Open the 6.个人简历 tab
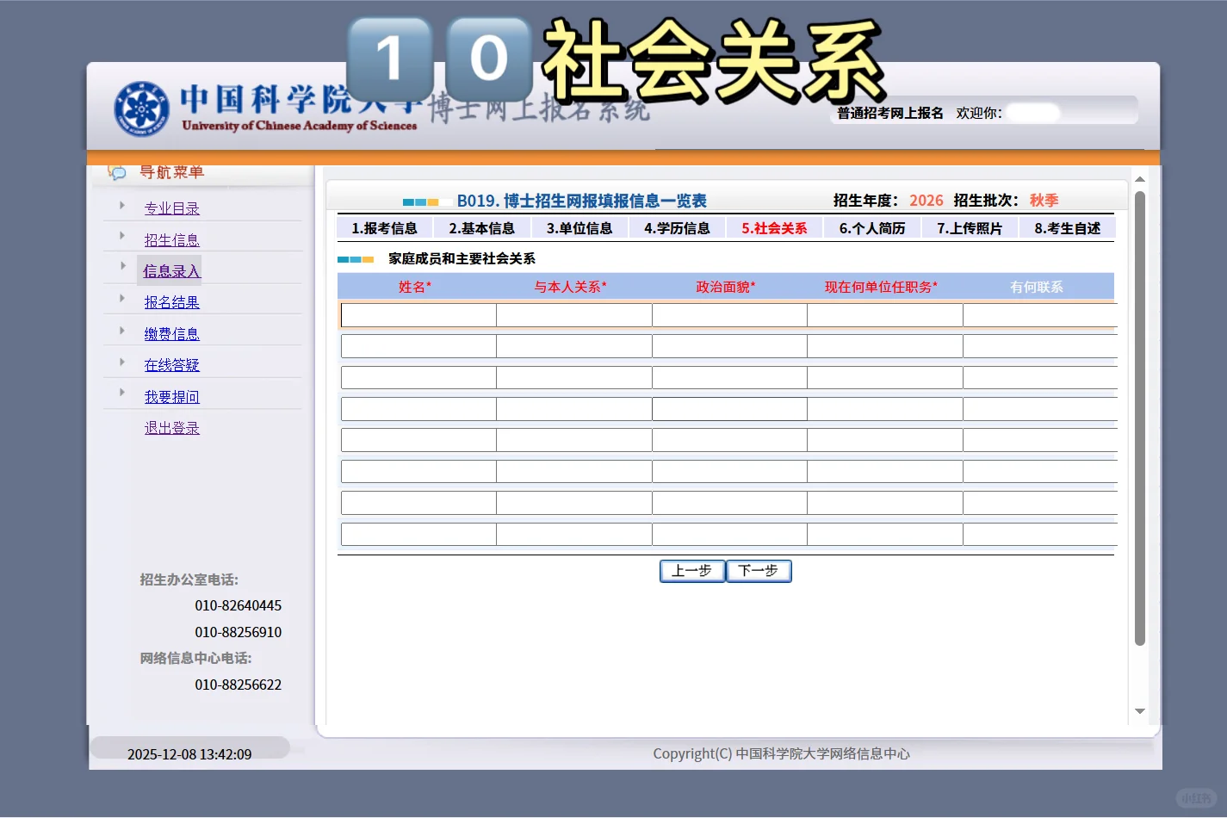Screen dimensions: 1227x818 872,228
